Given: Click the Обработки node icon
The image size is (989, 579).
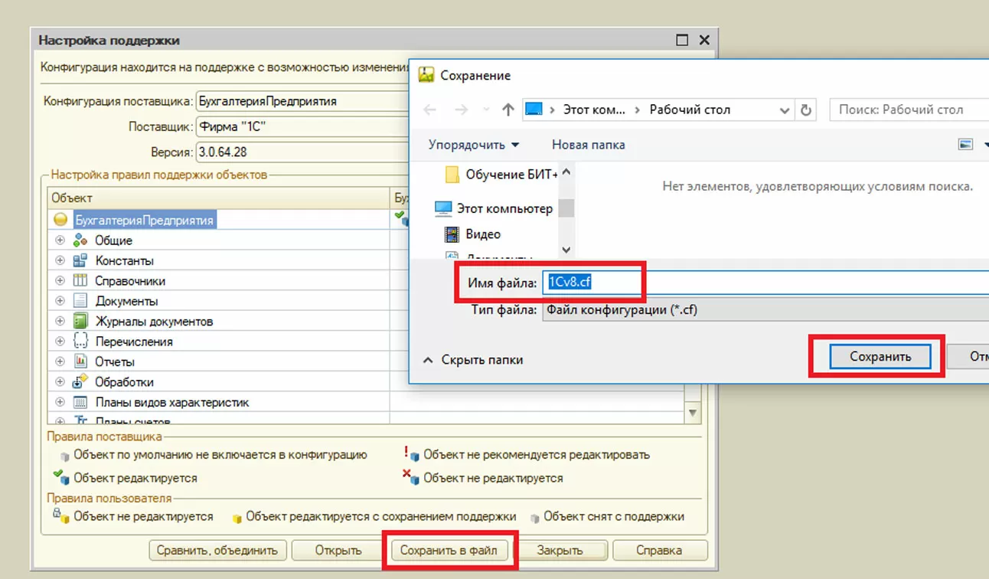Looking at the screenshot, I should coord(80,381).
